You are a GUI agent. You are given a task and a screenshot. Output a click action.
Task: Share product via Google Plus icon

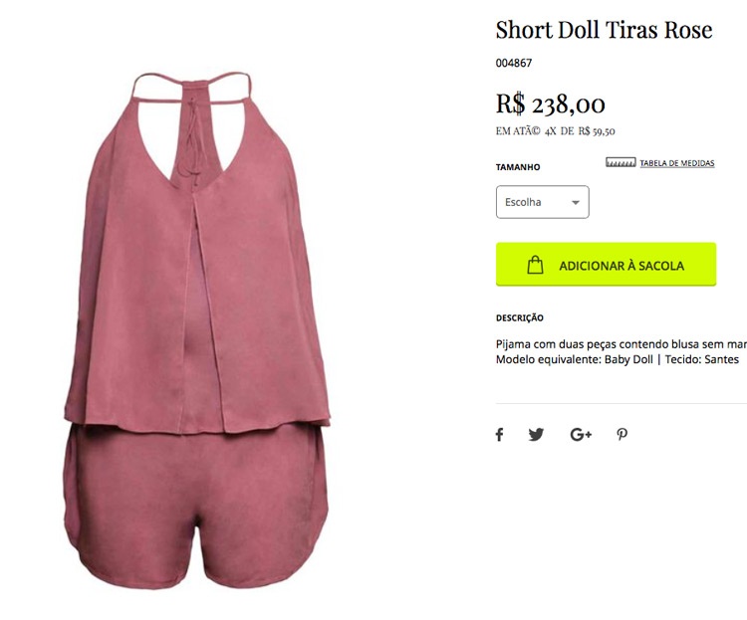581,434
